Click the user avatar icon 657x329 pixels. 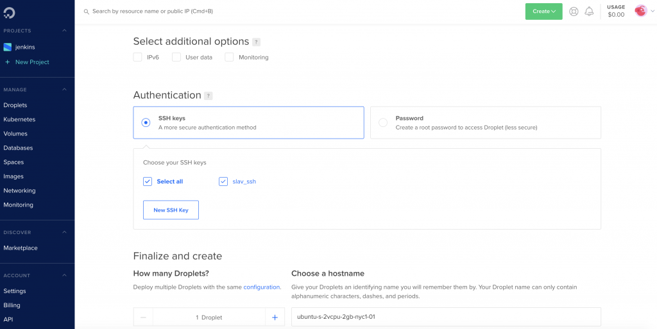click(x=641, y=11)
